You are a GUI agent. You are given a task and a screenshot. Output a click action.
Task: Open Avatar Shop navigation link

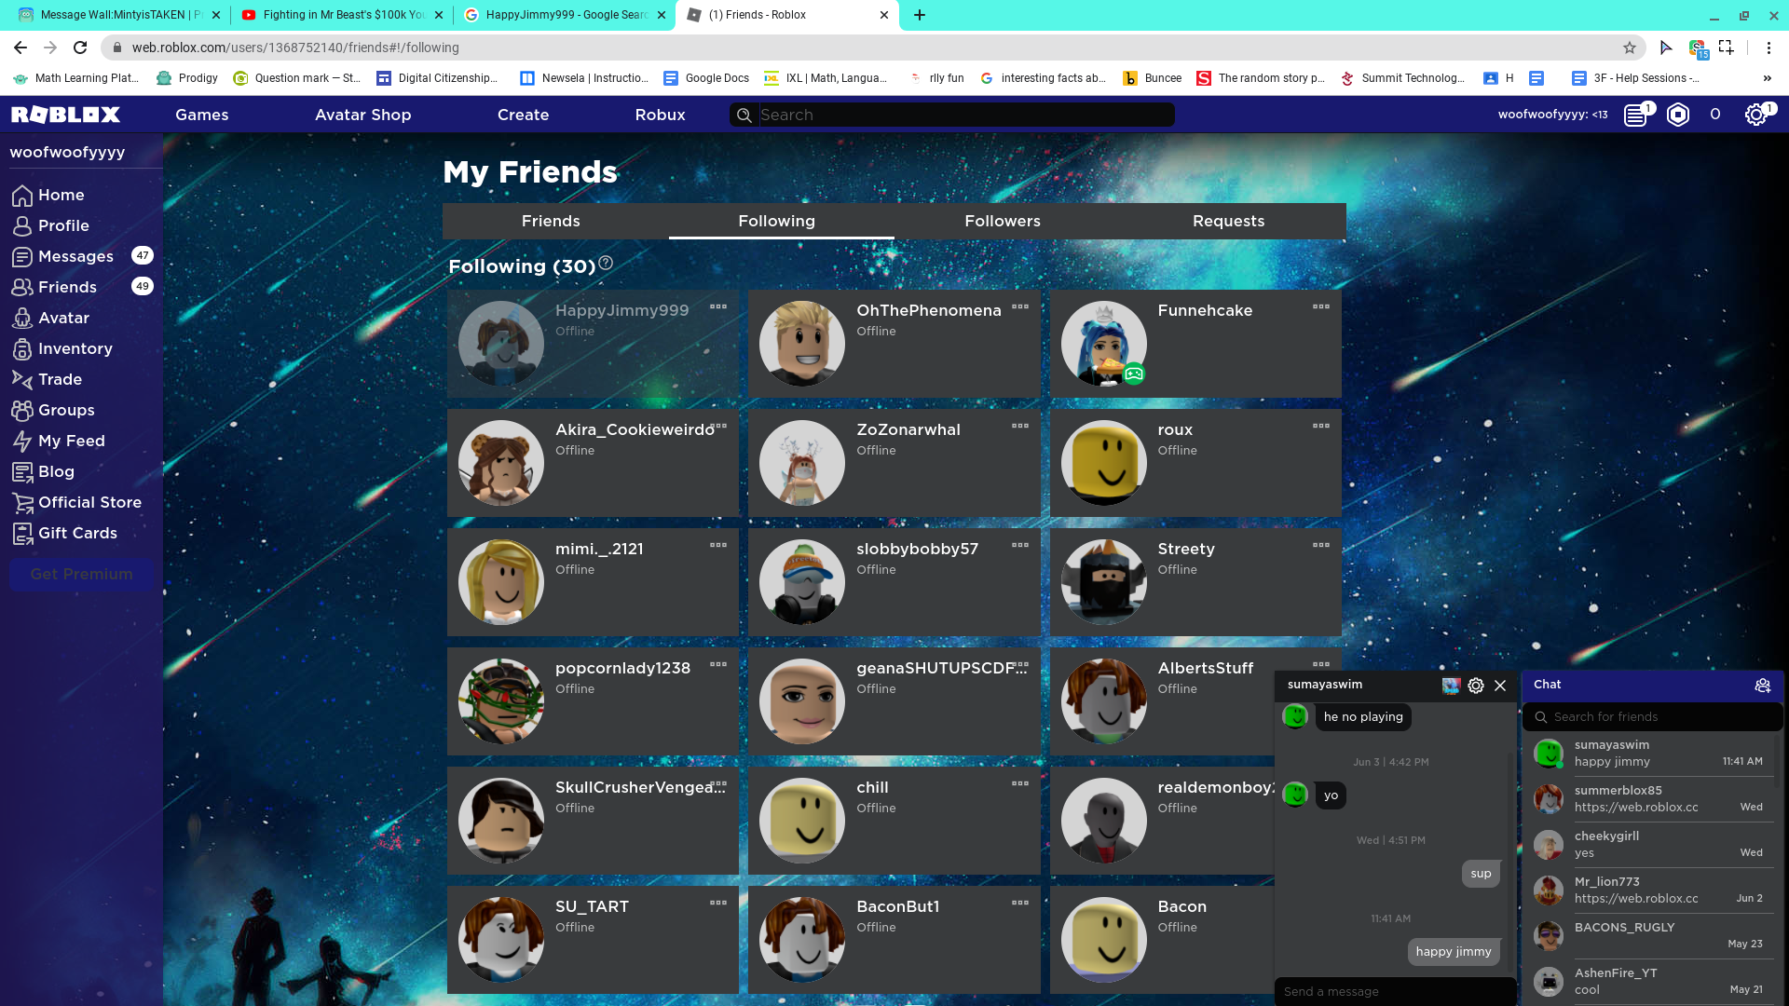362,115
